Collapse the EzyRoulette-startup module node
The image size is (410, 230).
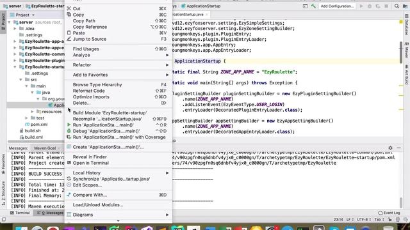click(15, 67)
